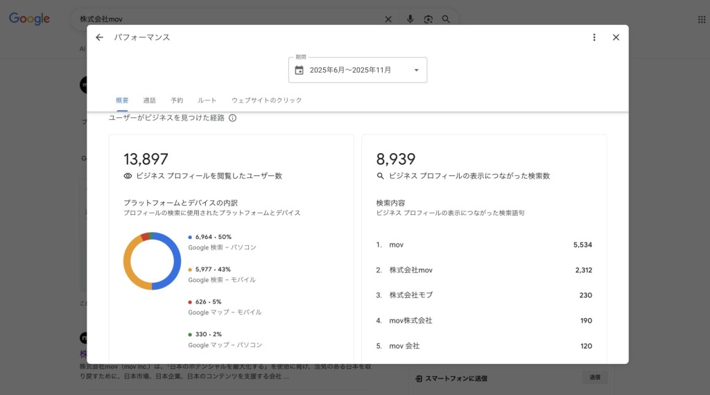710x395 pixels.
Task: Click the info icon beside ユーザーがビジネスを見つけた経路
Action: pos(232,118)
